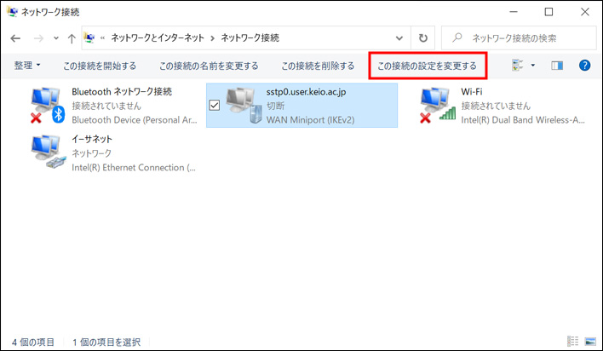Expand the address bar history dropdown
Screen dimensions: 603x351
(x=400, y=38)
